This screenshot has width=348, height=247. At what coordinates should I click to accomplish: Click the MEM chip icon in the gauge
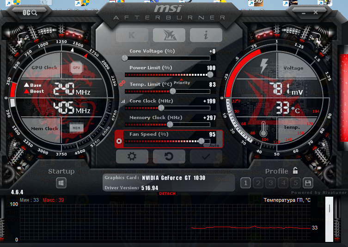(76, 128)
